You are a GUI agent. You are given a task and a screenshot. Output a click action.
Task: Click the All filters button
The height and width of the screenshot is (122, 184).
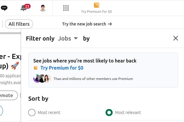(19, 24)
